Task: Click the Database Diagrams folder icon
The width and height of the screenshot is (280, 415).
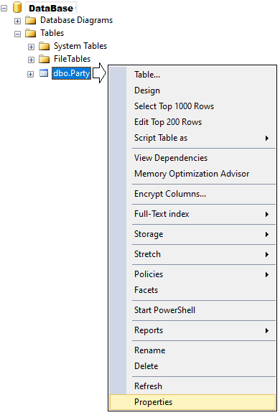Action: [x=31, y=20]
